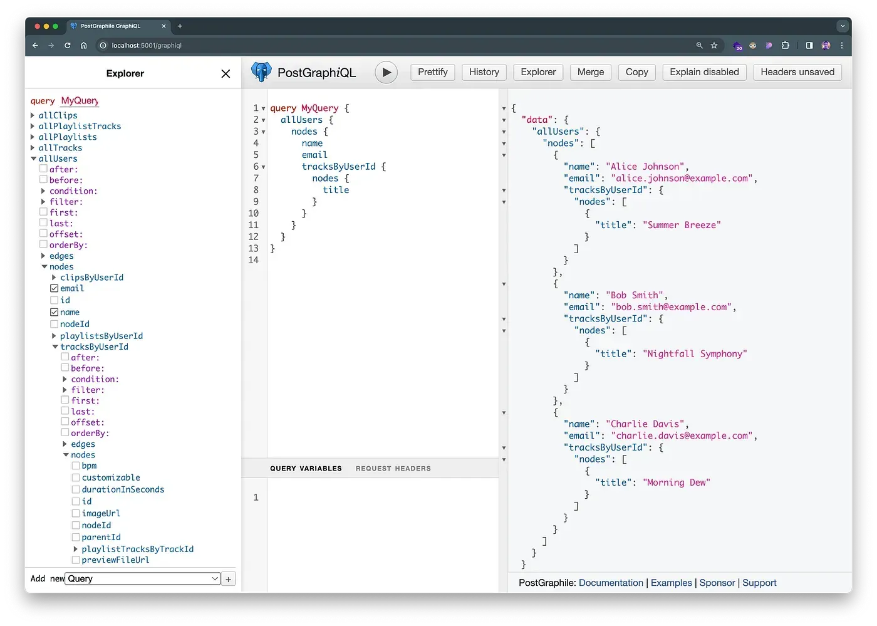Image resolution: width=877 pixels, height=626 pixels.
Task: Enable the bpm field checkbox
Action: pyautogui.click(x=76, y=466)
